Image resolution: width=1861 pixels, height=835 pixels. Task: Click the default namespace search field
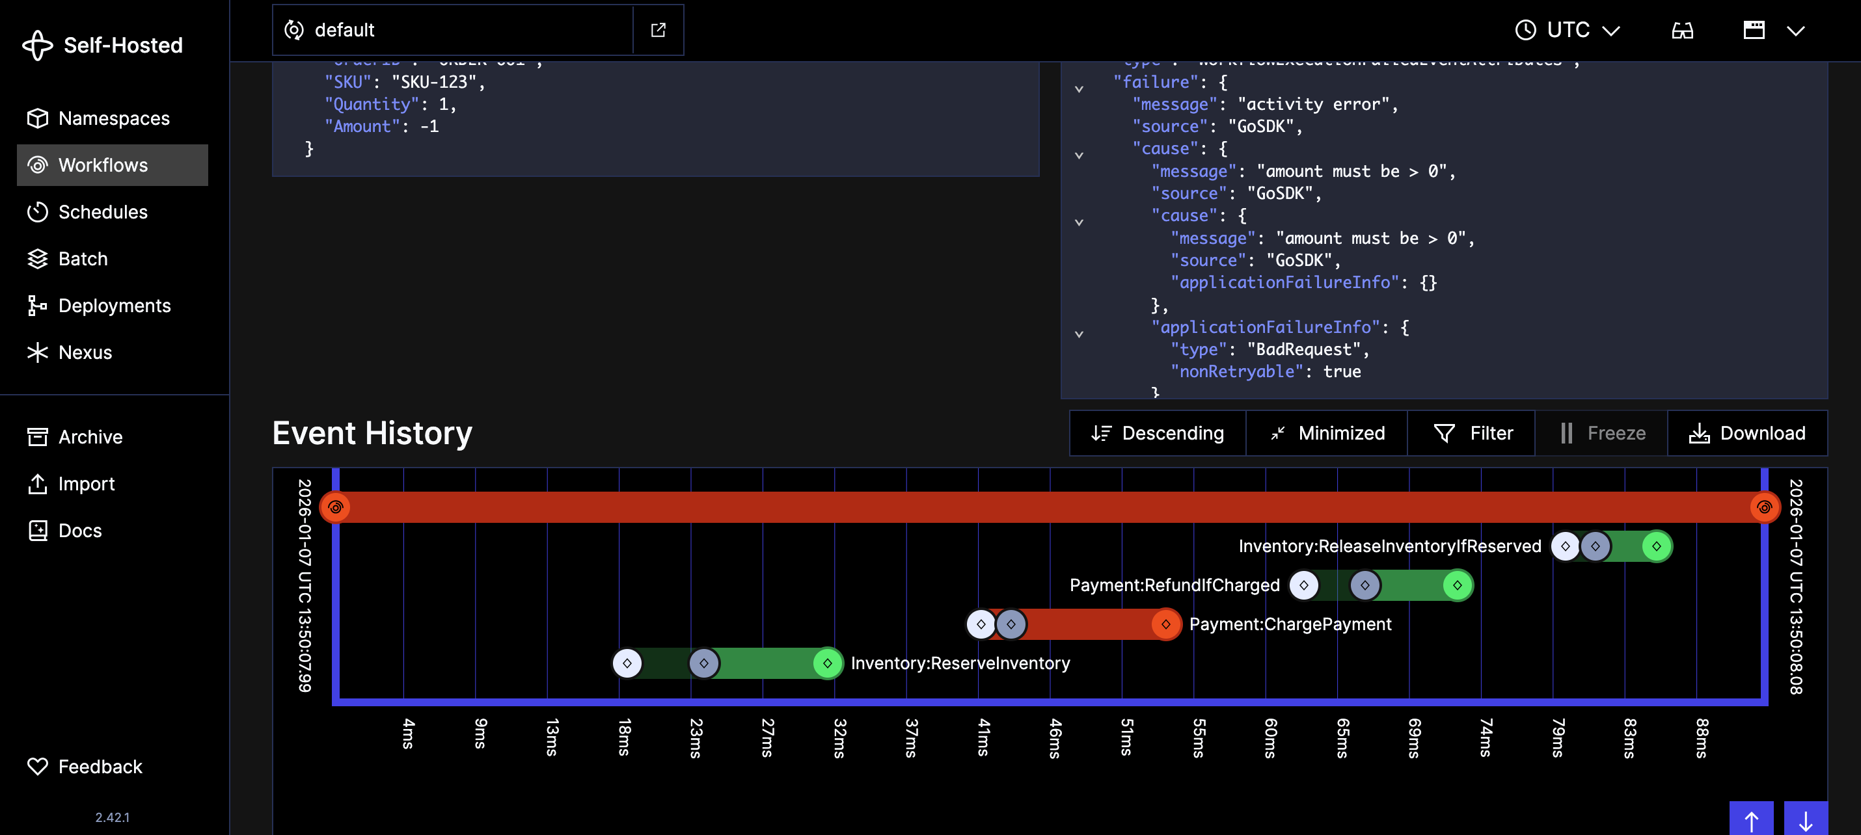pos(448,30)
